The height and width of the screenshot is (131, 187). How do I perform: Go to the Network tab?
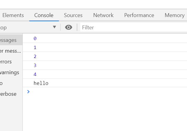pos(103,15)
